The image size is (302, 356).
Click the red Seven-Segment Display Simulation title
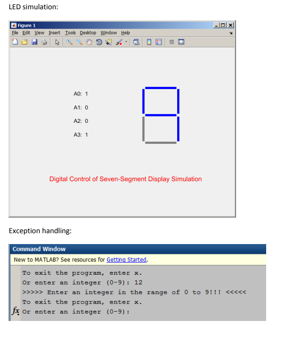(126, 179)
